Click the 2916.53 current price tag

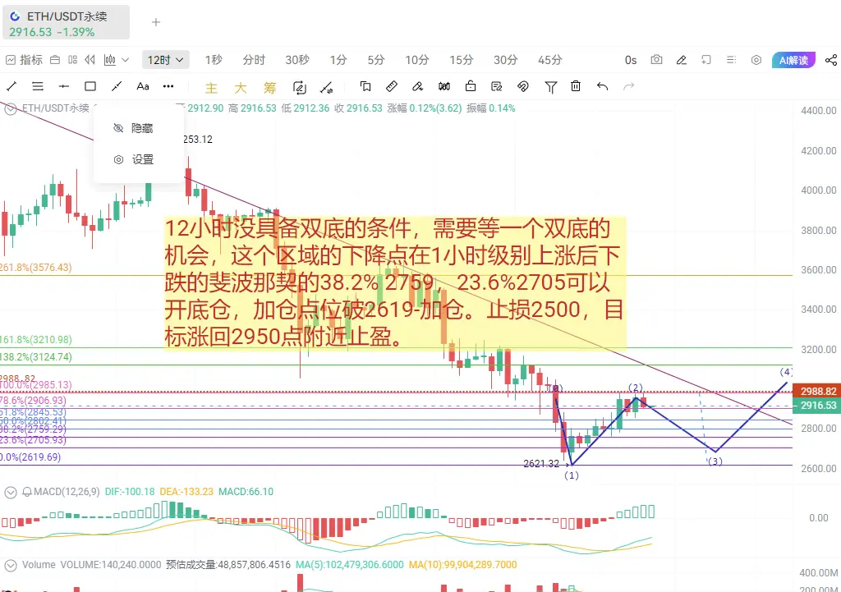pyautogui.click(x=816, y=406)
